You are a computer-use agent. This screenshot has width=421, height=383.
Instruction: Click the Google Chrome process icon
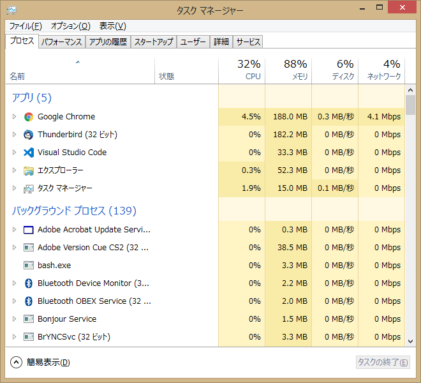point(29,117)
